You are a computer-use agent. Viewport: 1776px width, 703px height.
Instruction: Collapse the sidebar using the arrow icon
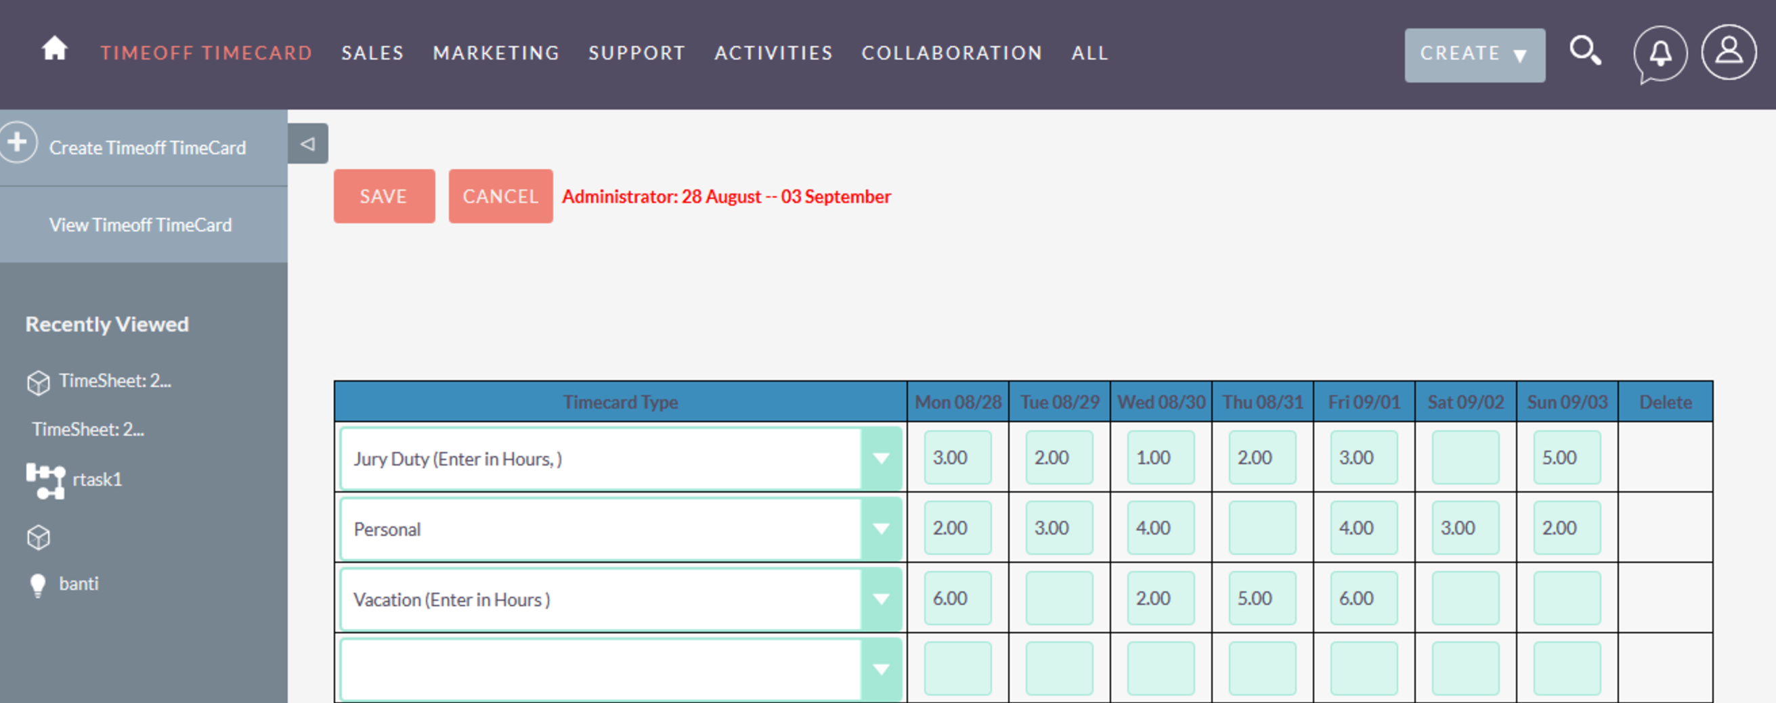point(308,143)
